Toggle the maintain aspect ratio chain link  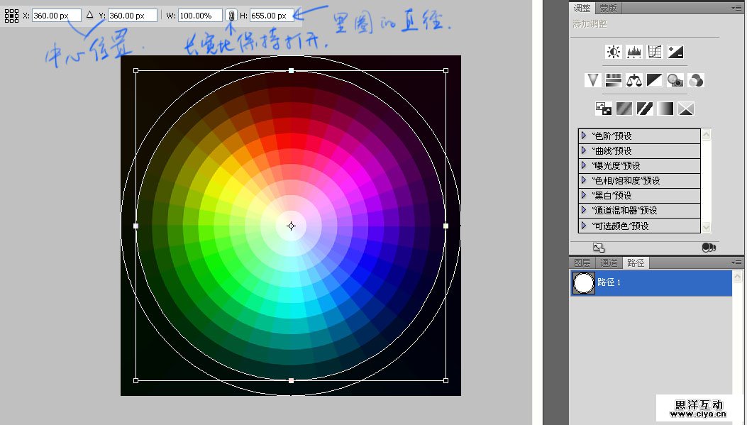232,15
